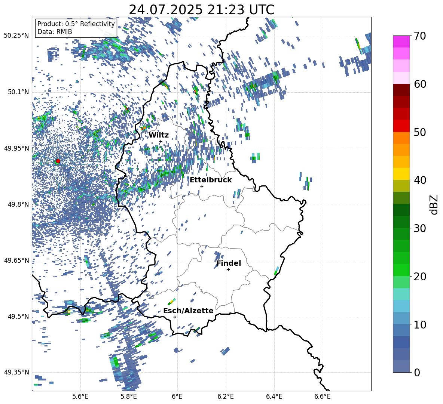Image resolution: width=443 pixels, height=404 pixels.
Task: Click the 'Product: 0.5° Reflectivity' text
Action: (76, 24)
